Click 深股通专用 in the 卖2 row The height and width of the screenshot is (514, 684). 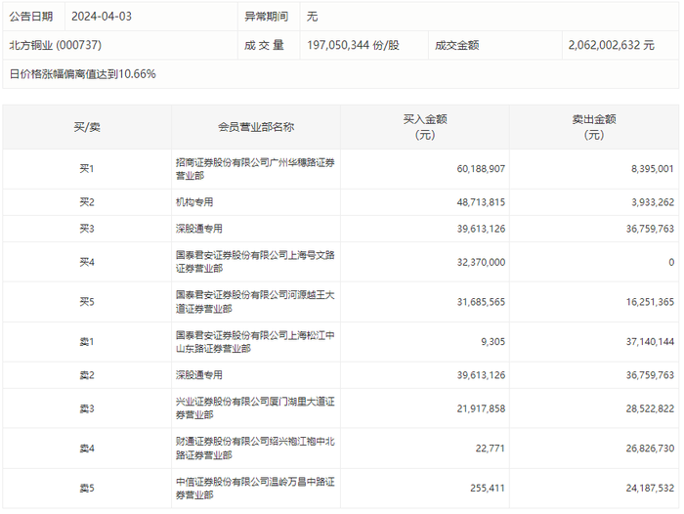point(199,375)
